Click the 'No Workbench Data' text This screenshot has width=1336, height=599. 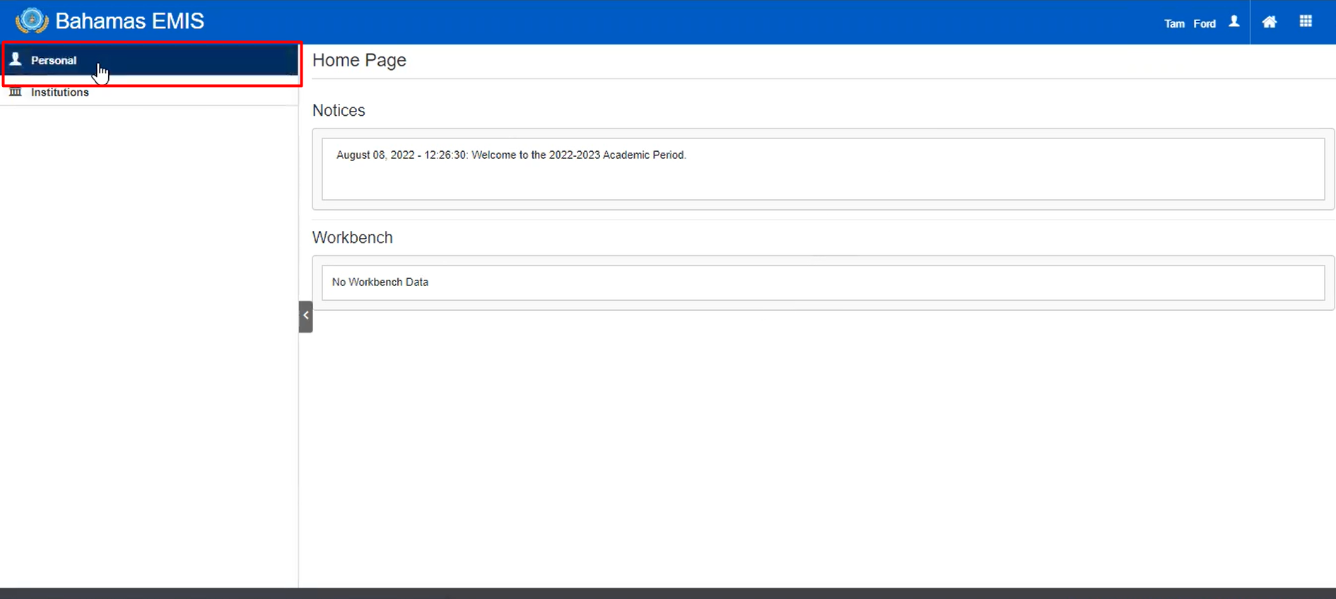coord(380,282)
